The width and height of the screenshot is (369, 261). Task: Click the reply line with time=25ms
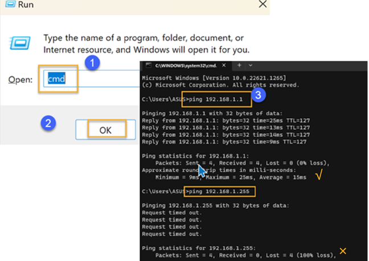pyautogui.click(x=226, y=121)
